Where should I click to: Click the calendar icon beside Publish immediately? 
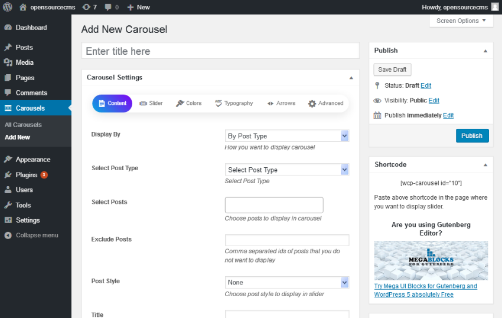(x=377, y=115)
